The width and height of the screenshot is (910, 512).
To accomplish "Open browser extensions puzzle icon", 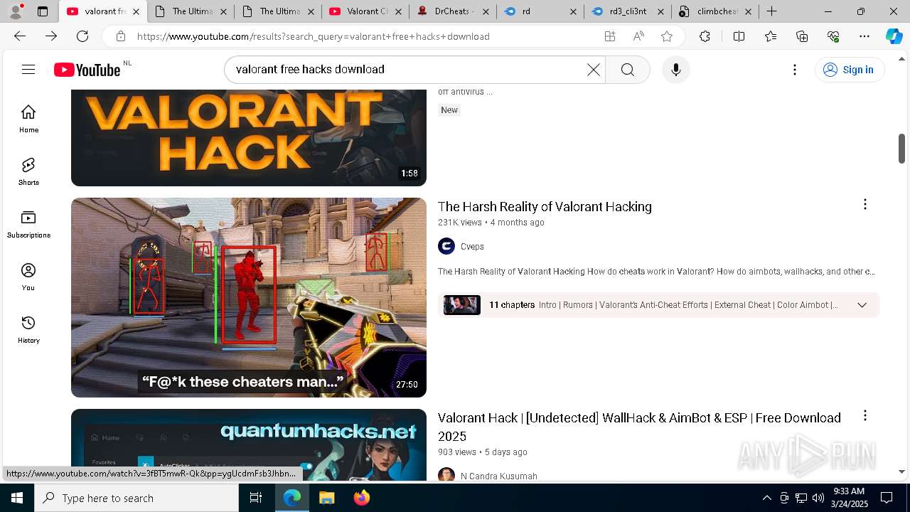I will 705,36.
